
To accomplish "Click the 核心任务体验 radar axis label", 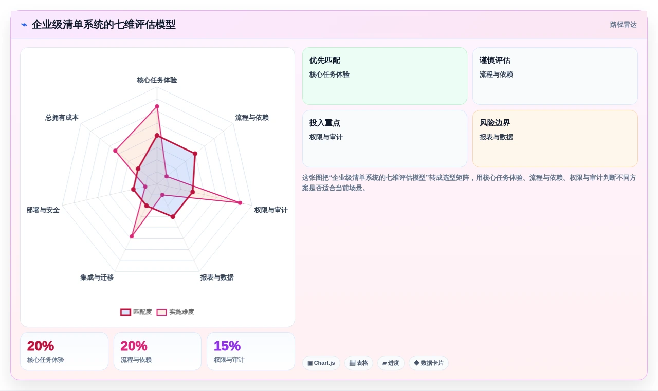I will (157, 80).
